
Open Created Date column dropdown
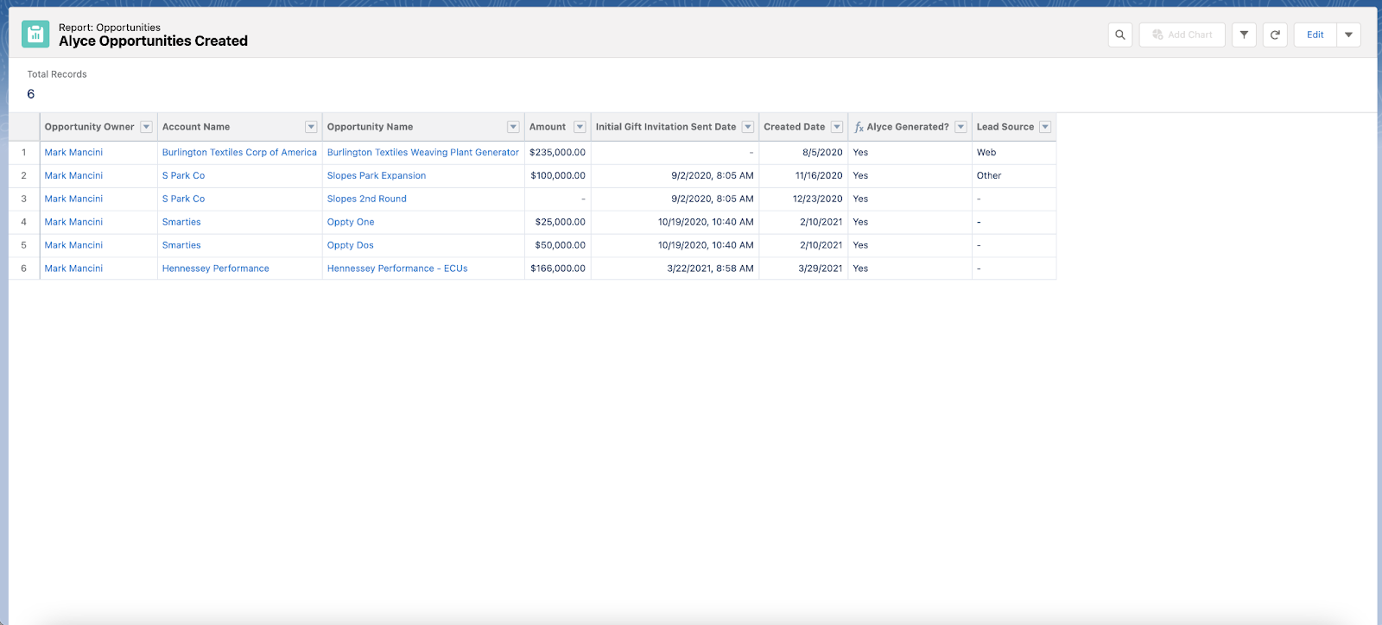click(x=837, y=127)
